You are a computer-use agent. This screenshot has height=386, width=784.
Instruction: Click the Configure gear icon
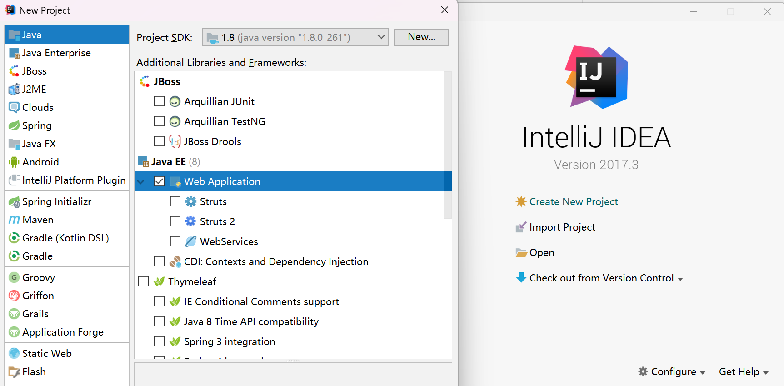coord(643,371)
